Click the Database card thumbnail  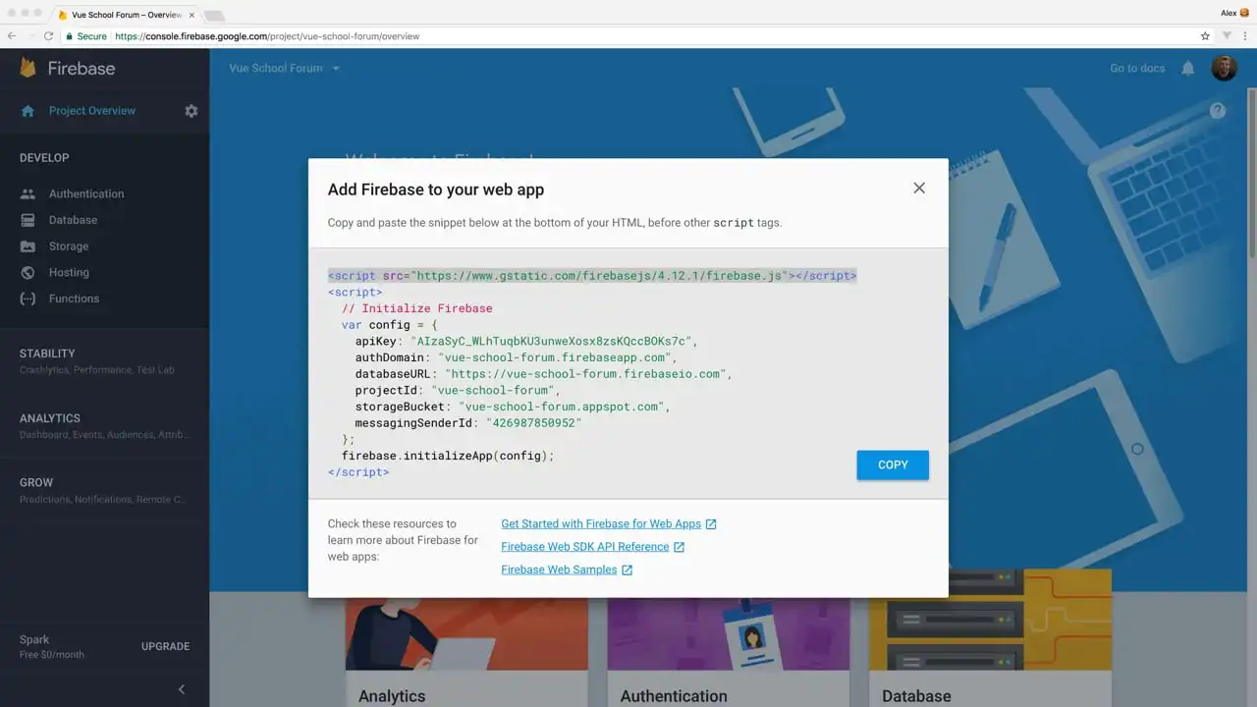(x=990, y=620)
